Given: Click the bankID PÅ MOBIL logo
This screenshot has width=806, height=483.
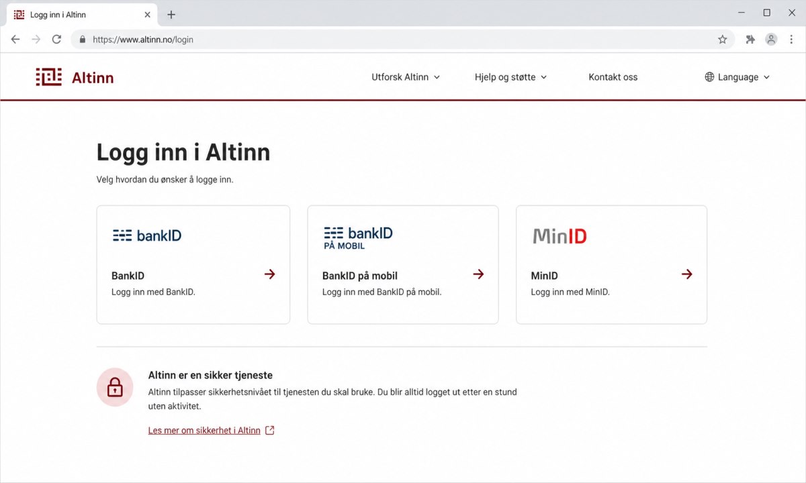Looking at the screenshot, I should [x=358, y=238].
